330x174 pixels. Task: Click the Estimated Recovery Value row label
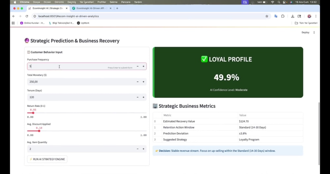coord(179,121)
